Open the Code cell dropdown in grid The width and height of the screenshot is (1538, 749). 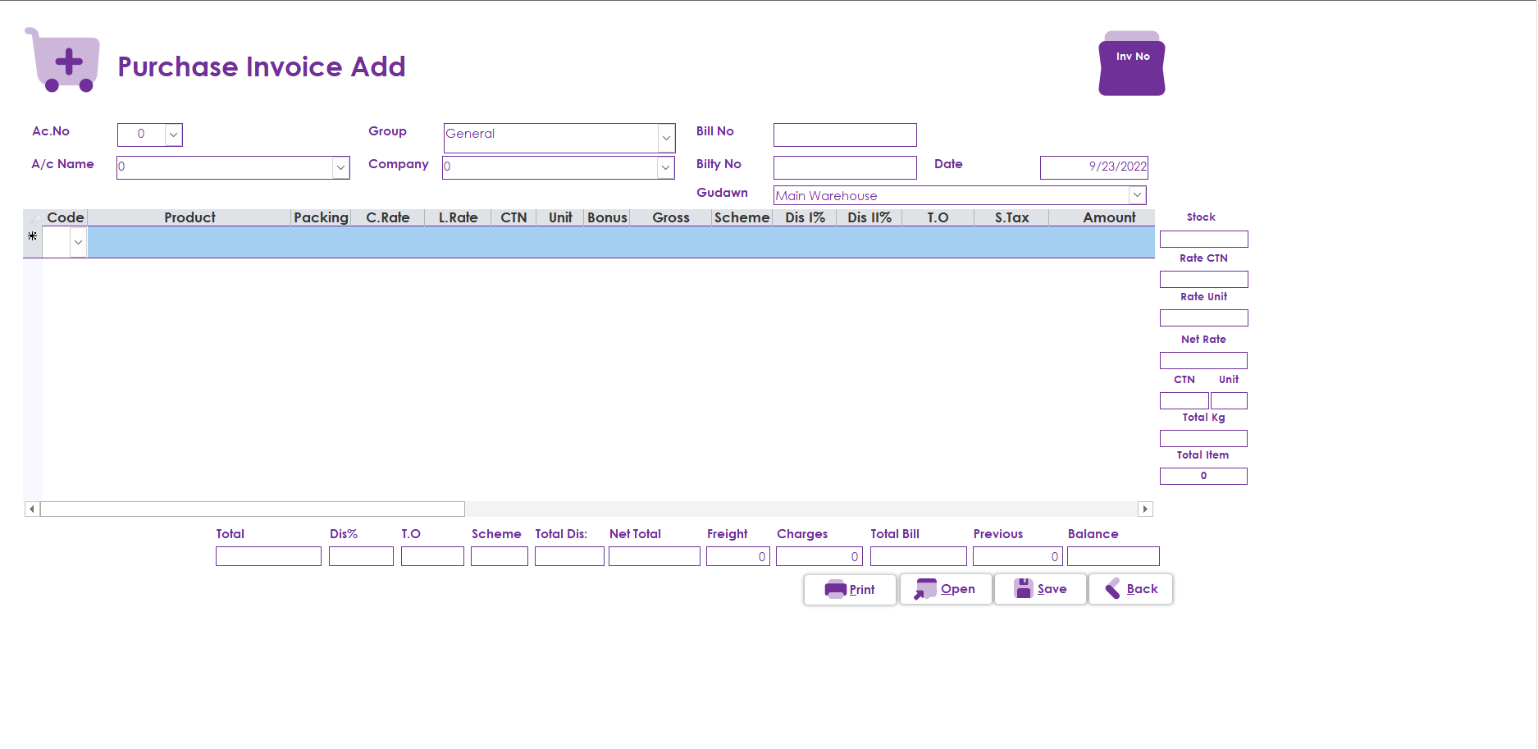pos(78,243)
